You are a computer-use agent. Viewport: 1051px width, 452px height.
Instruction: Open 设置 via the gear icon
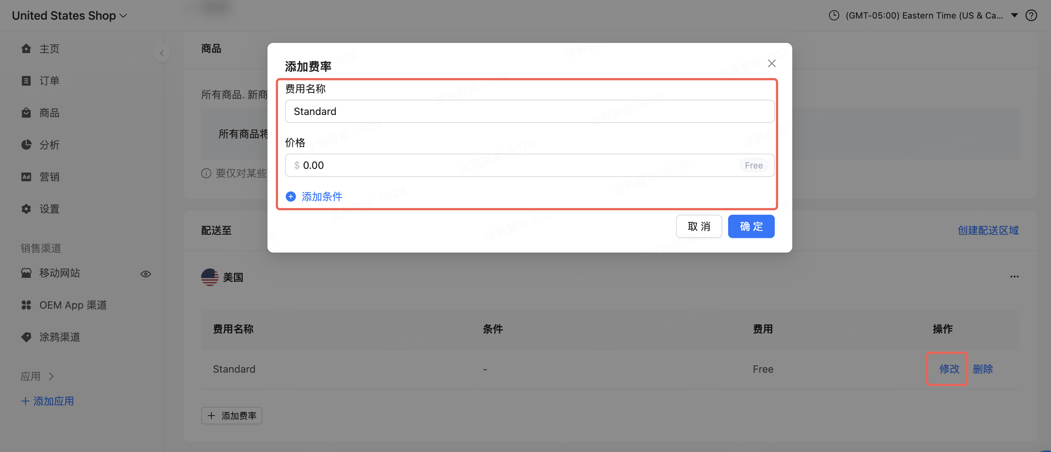26,209
